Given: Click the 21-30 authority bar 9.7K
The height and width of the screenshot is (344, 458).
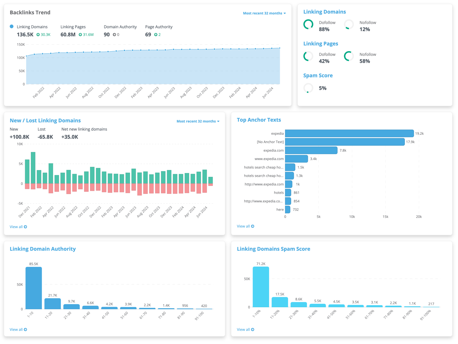Looking at the screenshot, I should (x=72, y=306).
